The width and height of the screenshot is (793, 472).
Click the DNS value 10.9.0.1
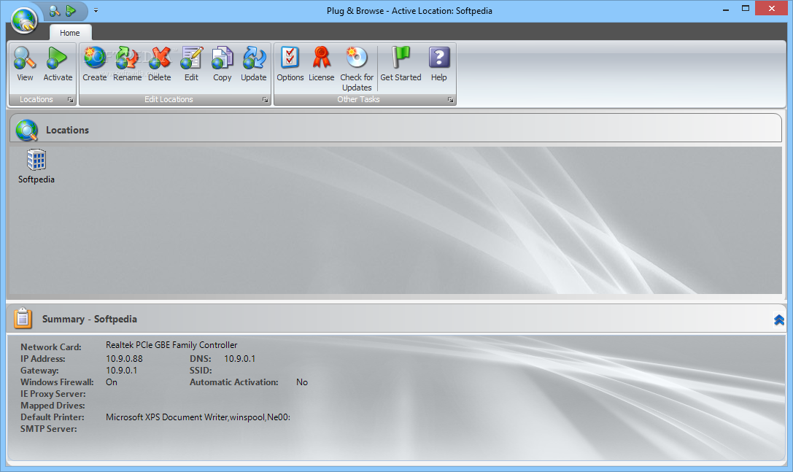click(240, 359)
